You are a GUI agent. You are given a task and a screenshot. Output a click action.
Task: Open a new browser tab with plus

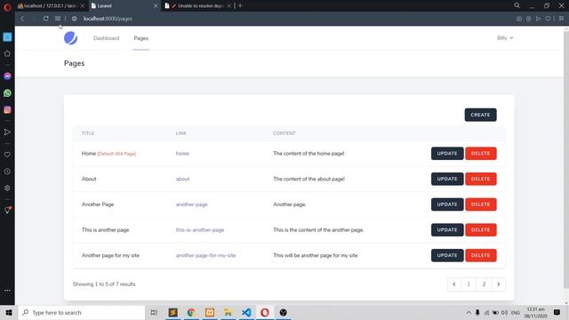tap(240, 6)
